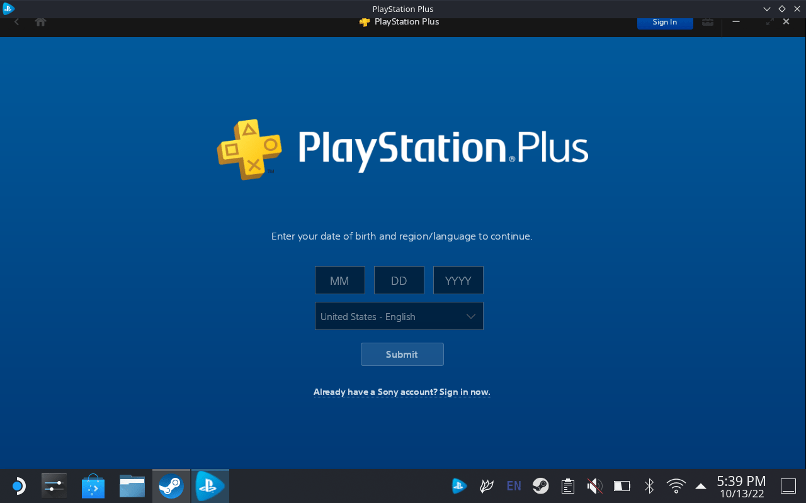Open Discover store from taskbar
The width and height of the screenshot is (806, 503).
[93, 486]
